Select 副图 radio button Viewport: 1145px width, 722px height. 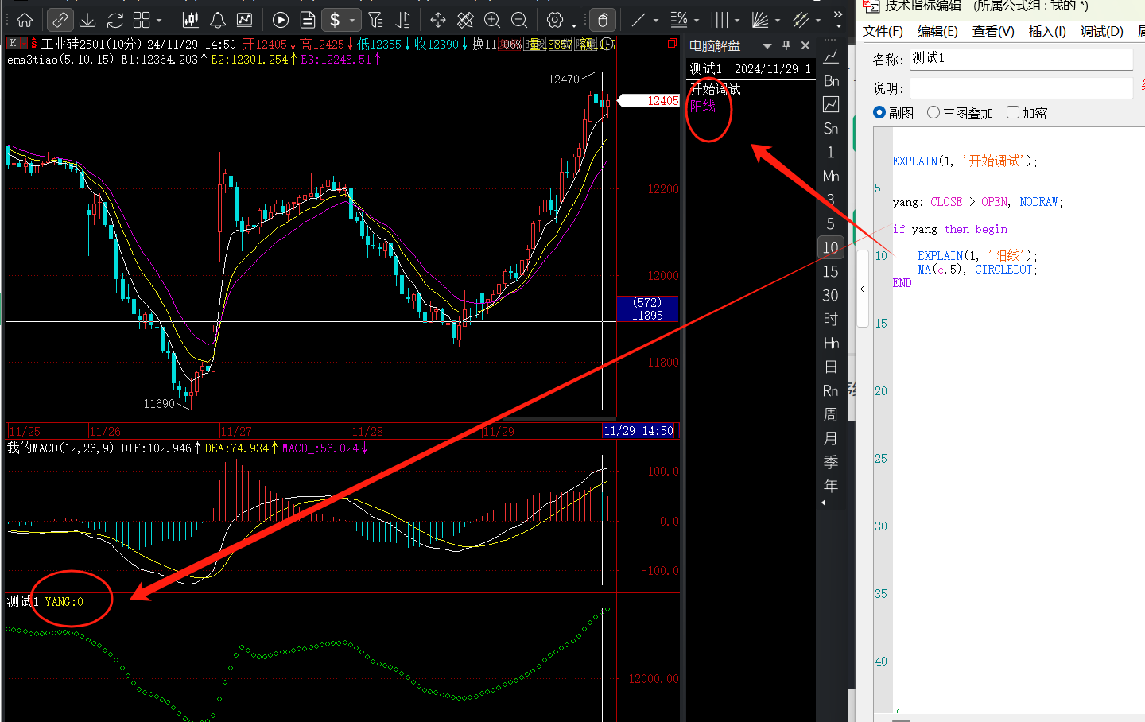pos(879,113)
